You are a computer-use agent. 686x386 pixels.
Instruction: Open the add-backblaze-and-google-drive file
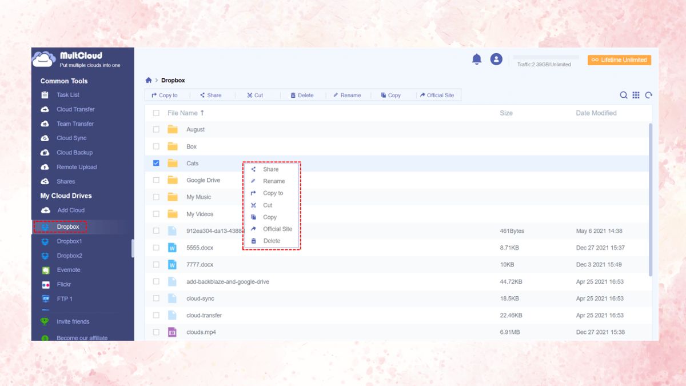pos(228,281)
